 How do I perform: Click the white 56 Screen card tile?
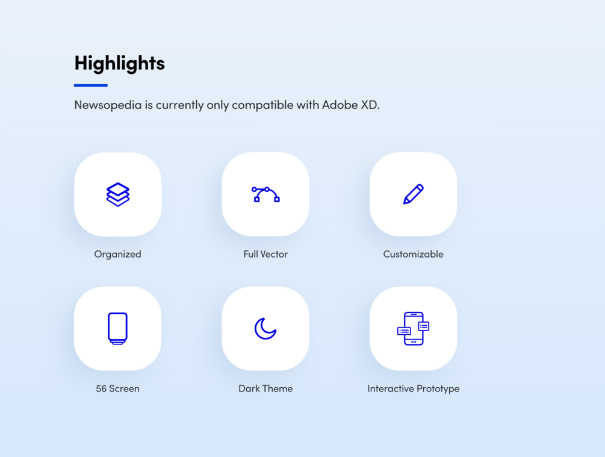point(117,329)
